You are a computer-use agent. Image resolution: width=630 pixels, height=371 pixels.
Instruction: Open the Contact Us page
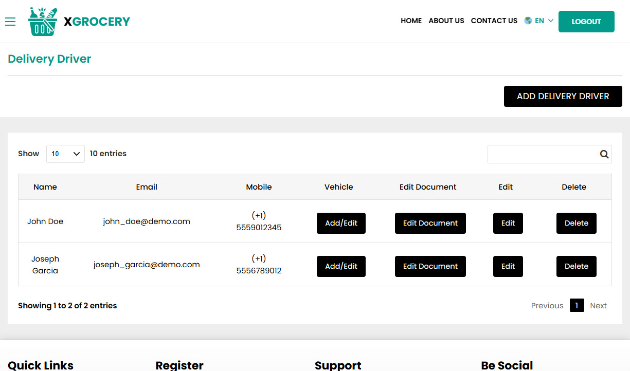pyautogui.click(x=494, y=21)
